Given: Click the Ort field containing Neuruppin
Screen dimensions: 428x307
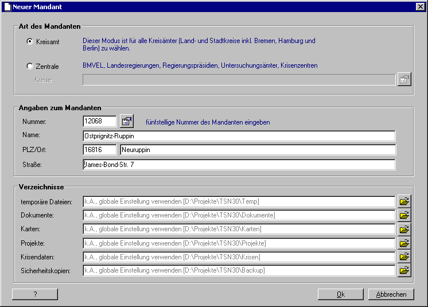Looking at the screenshot, I should click(x=258, y=150).
